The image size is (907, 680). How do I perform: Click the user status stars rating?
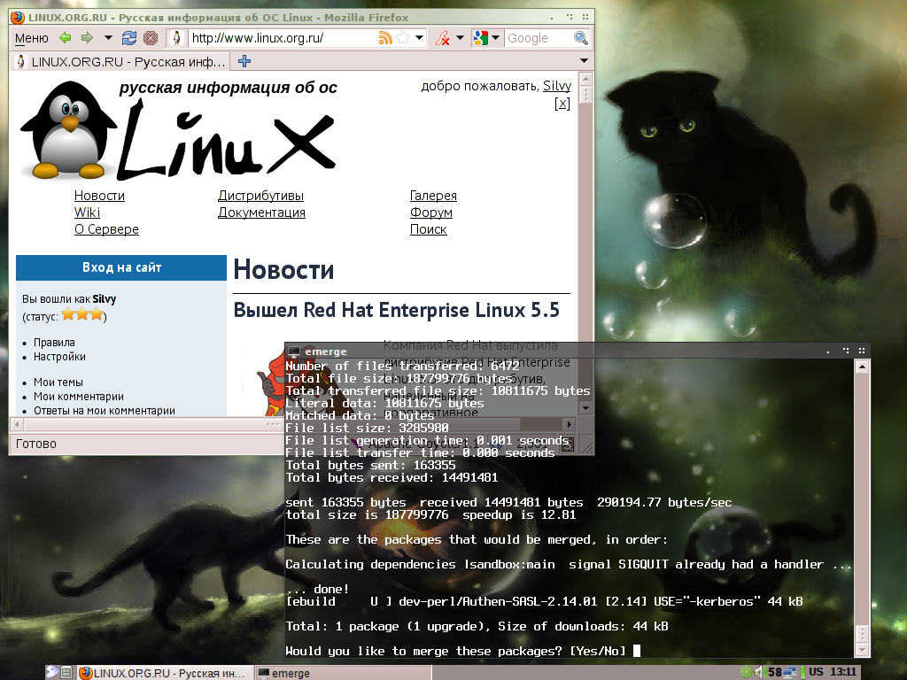pyautogui.click(x=82, y=314)
